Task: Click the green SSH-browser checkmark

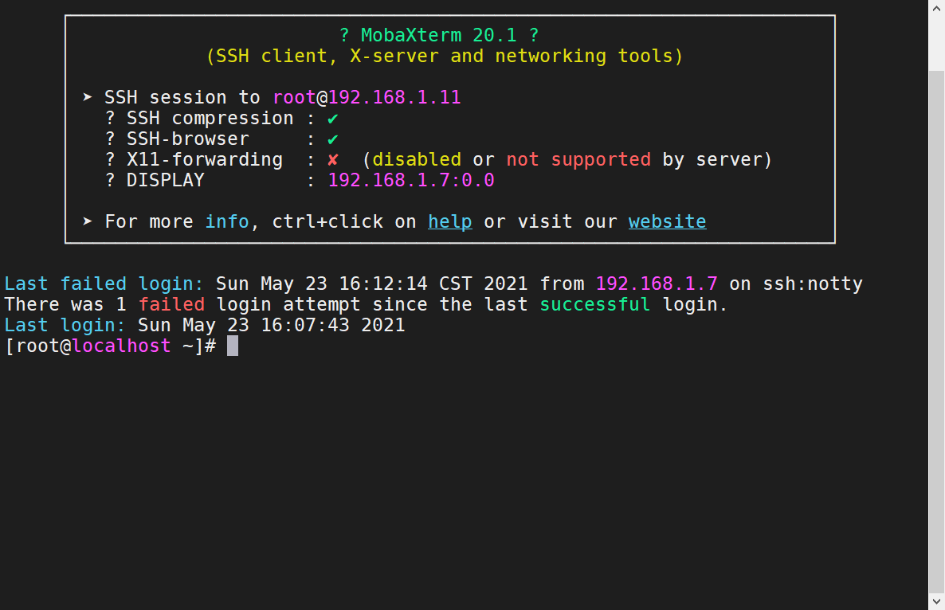Action: point(333,139)
